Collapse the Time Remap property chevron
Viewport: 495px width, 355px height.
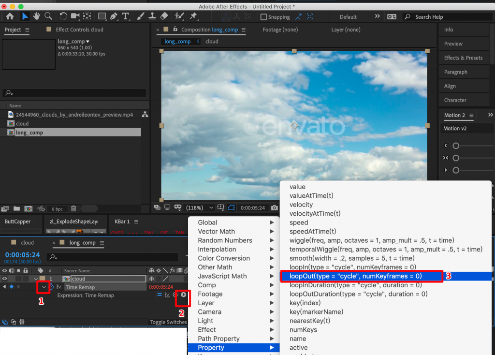(x=44, y=287)
